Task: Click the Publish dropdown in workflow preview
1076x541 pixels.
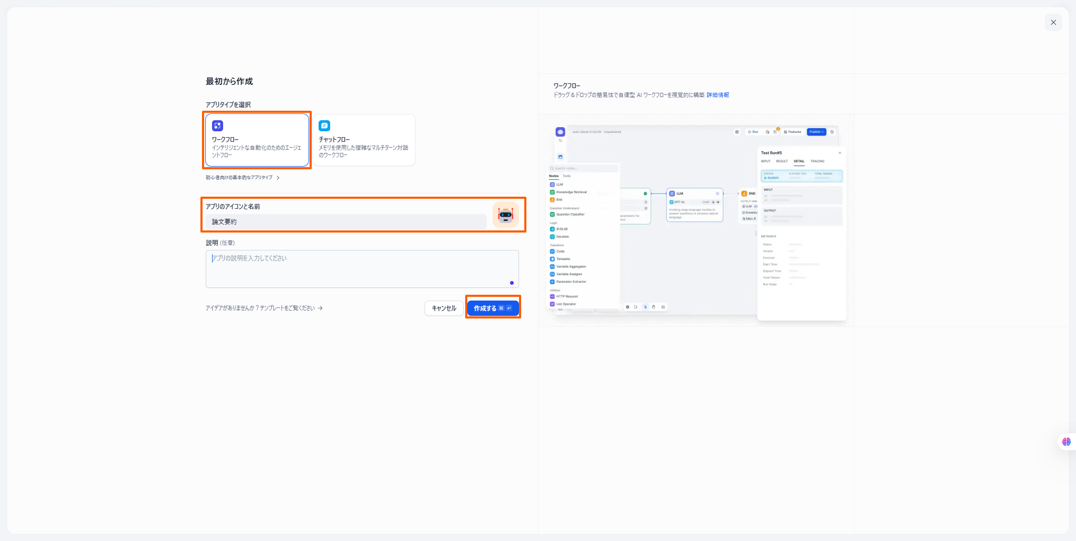Action: (x=816, y=132)
